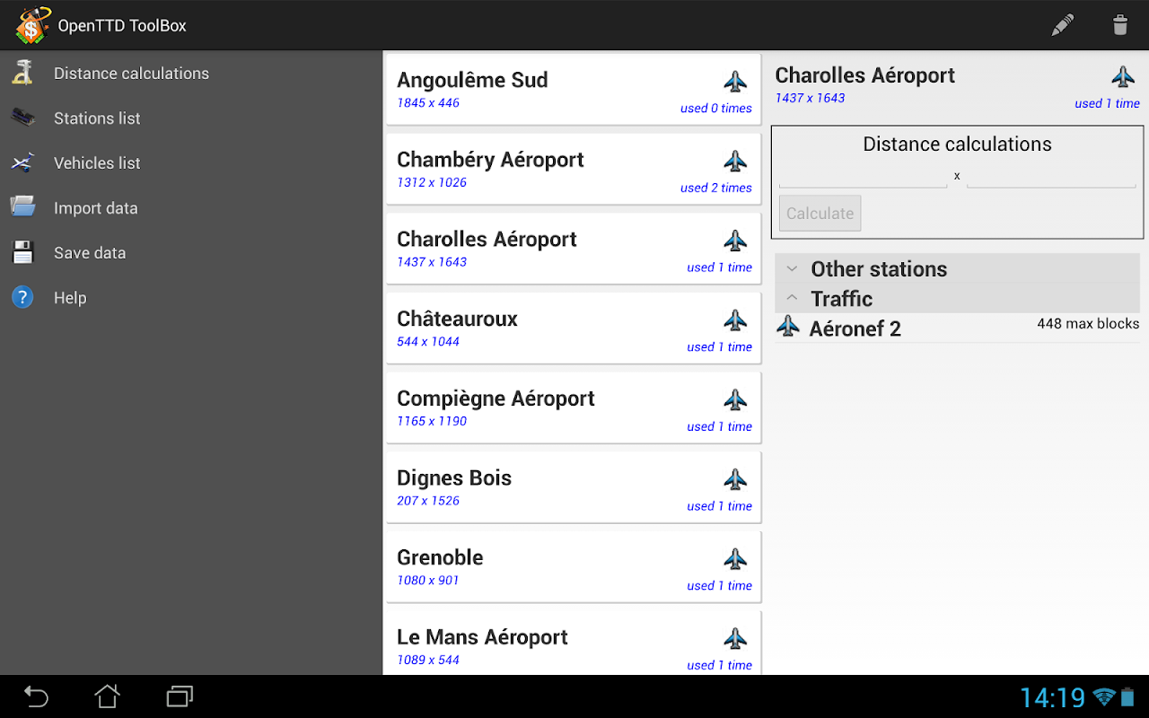1149x718 pixels.
Task: Click the pencil edit icon
Action: [1063, 25]
